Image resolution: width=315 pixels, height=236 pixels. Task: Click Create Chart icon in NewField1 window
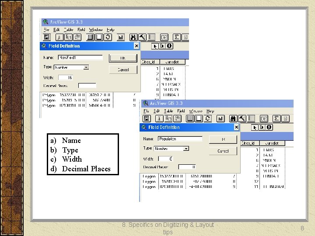121,37
